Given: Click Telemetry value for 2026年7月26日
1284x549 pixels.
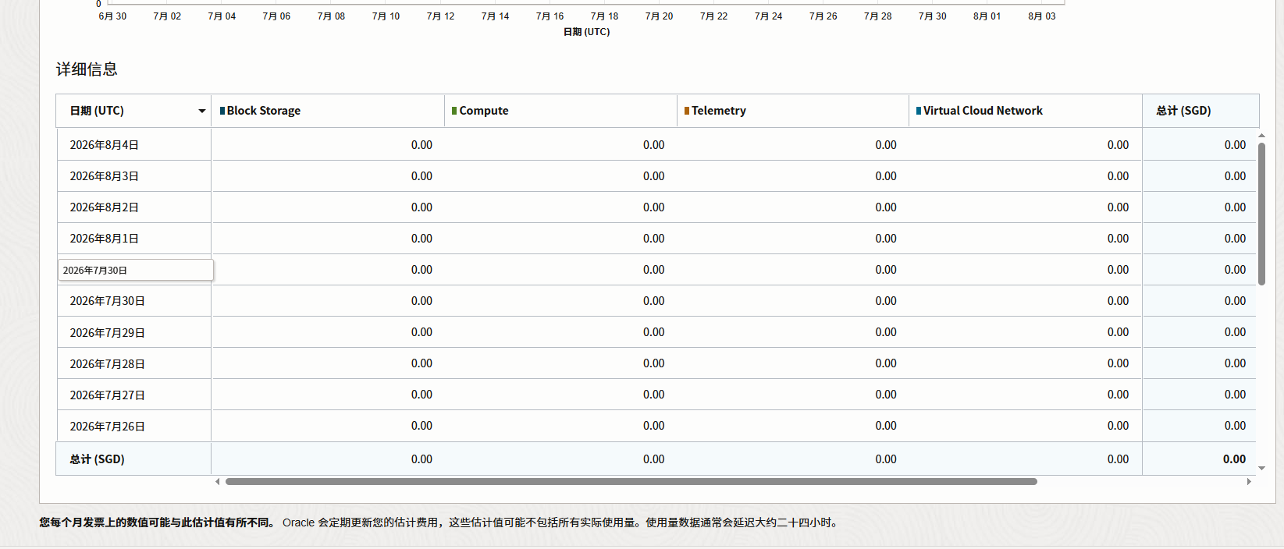Looking at the screenshot, I should click(886, 426).
